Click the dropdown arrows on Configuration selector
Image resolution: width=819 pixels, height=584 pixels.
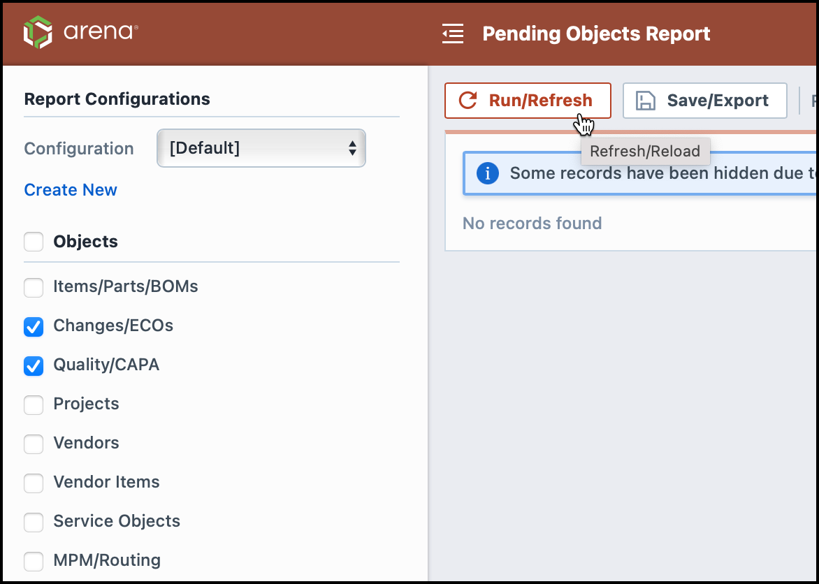click(x=353, y=148)
